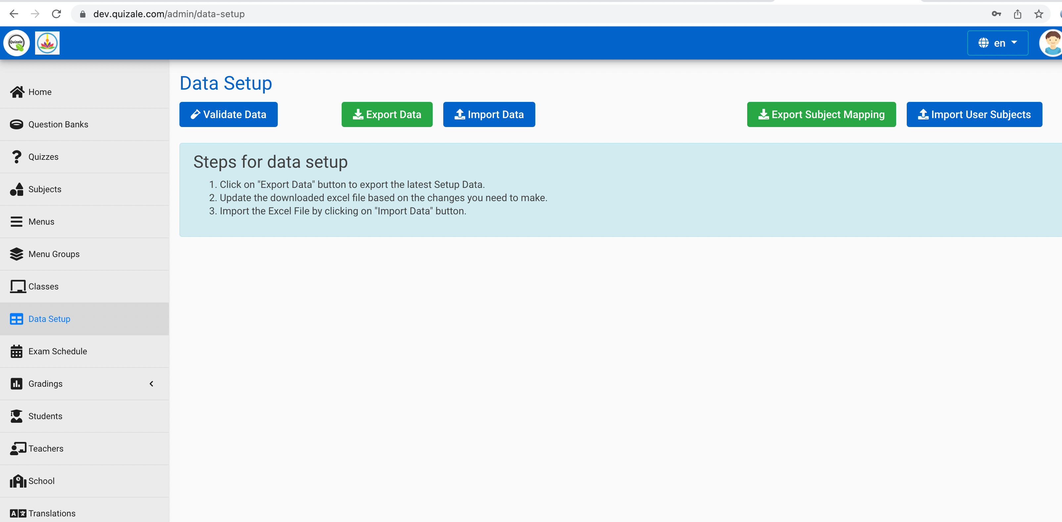This screenshot has width=1062, height=522.
Task: Click the Menu Groups layers icon
Action: [x=17, y=254]
